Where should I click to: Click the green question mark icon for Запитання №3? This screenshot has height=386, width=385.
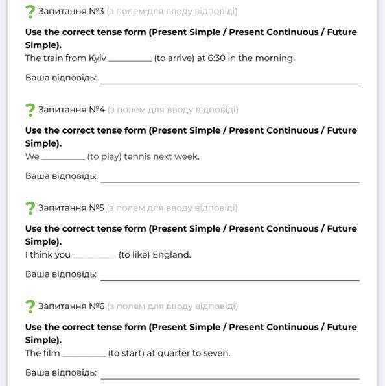coord(30,12)
